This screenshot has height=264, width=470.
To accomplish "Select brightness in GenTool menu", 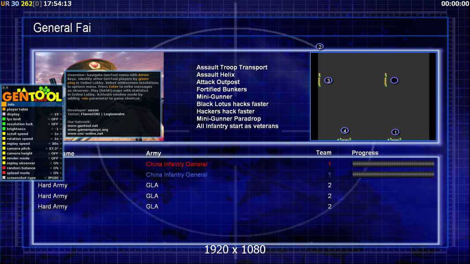I will [x=16, y=129].
